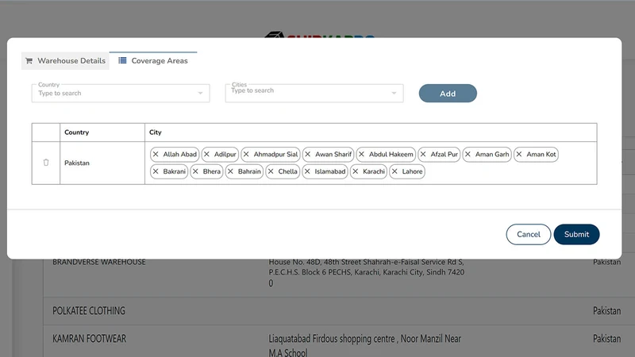Click the House No. 48D address text
Viewport: 635px width, 357px height.
(x=367, y=272)
